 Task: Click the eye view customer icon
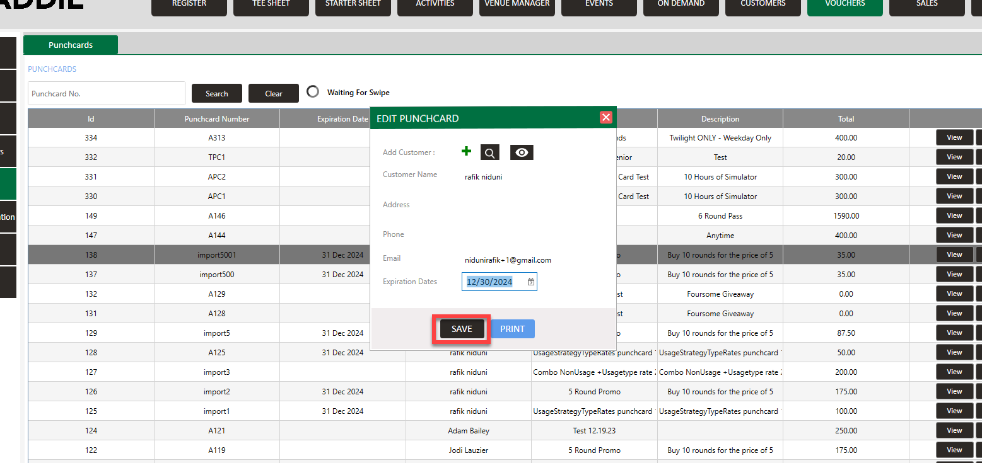[522, 152]
